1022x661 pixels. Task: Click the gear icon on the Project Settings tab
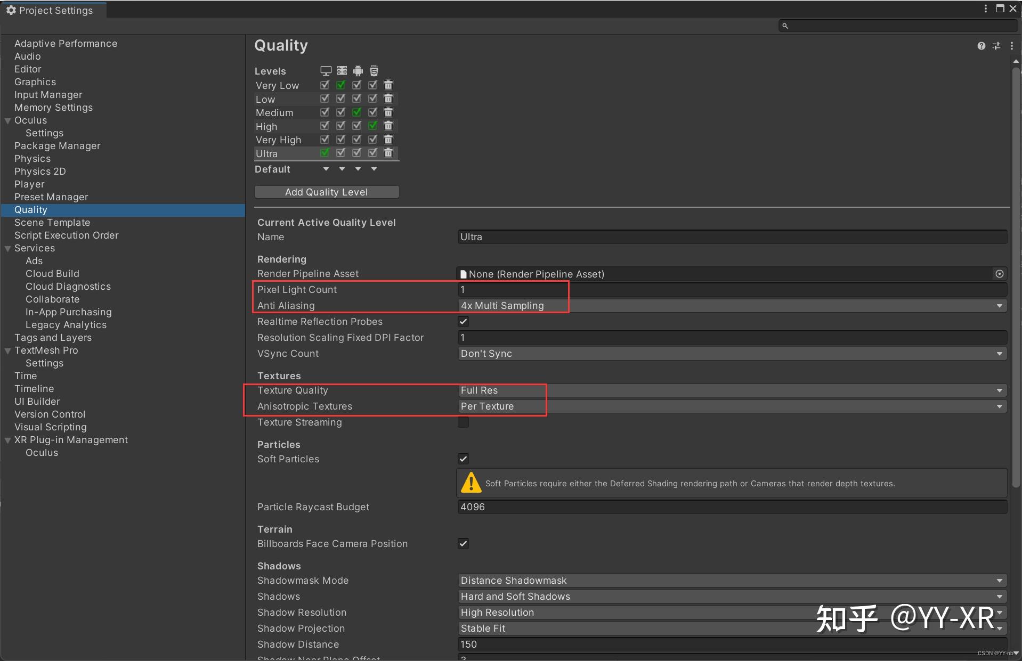[x=11, y=10]
